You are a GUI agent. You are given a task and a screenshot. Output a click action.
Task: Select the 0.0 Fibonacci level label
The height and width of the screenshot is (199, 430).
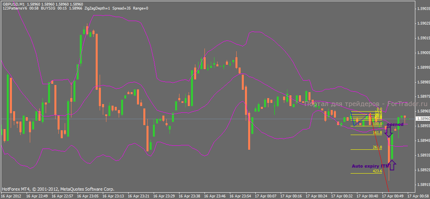(379, 109)
